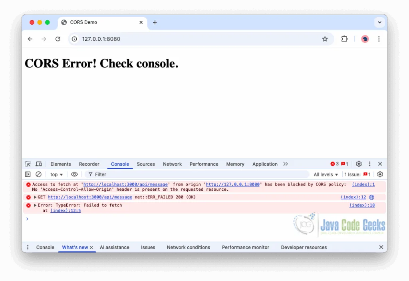
Task: Open (index):1 source link
Action: [363, 184]
